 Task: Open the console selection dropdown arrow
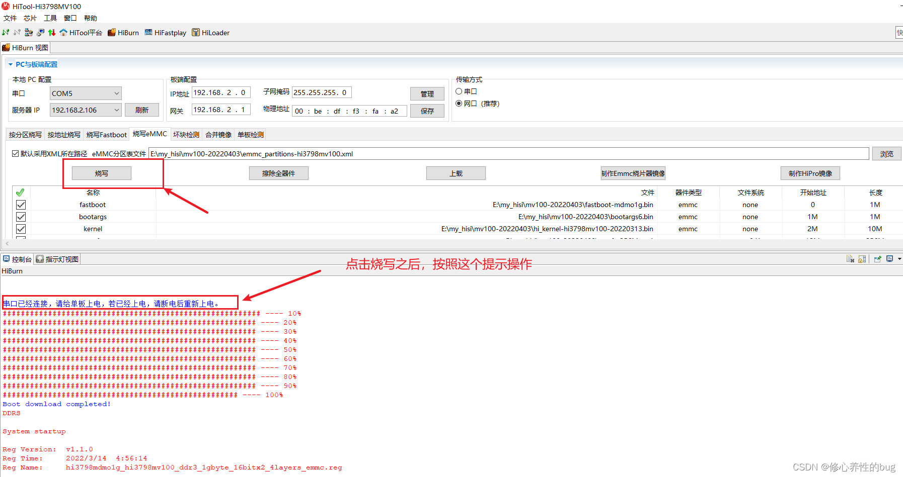coord(899,259)
